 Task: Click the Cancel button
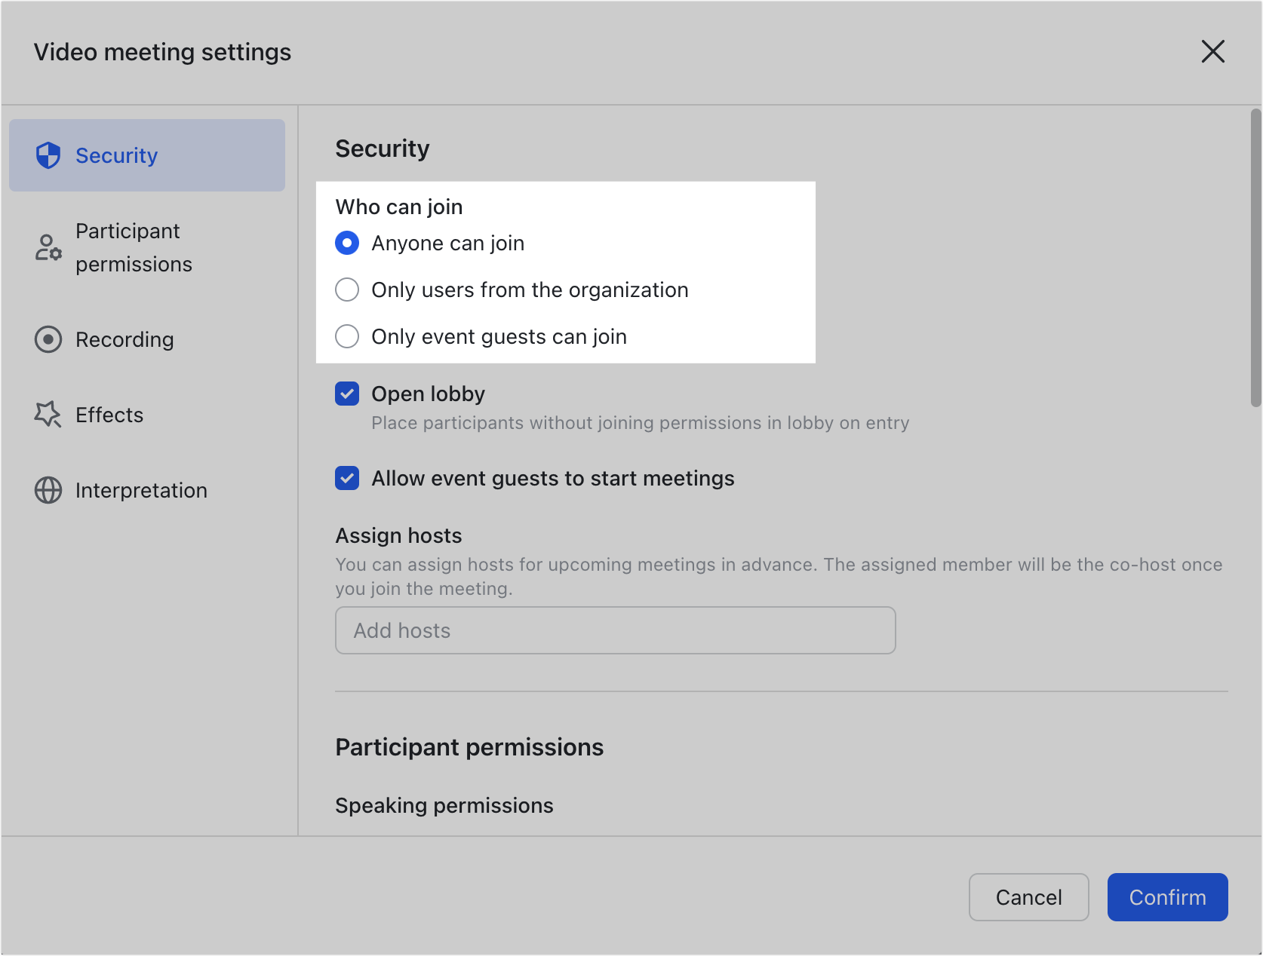pos(1028,897)
